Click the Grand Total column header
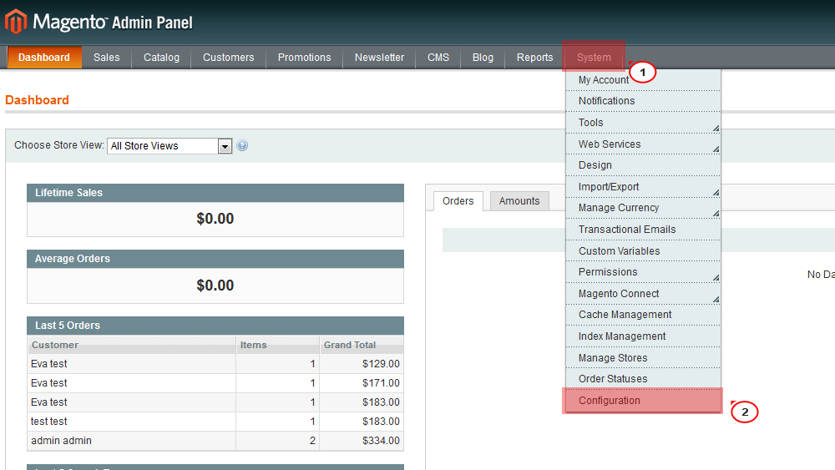This screenshot has height=470, width=835. pos(362,345)
